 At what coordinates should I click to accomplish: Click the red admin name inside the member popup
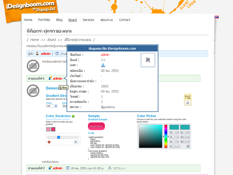[x=105, y=55]
